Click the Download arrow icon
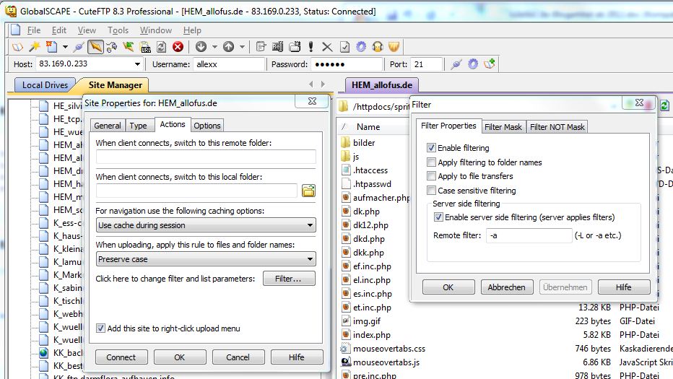 click(x=201, y=47)
